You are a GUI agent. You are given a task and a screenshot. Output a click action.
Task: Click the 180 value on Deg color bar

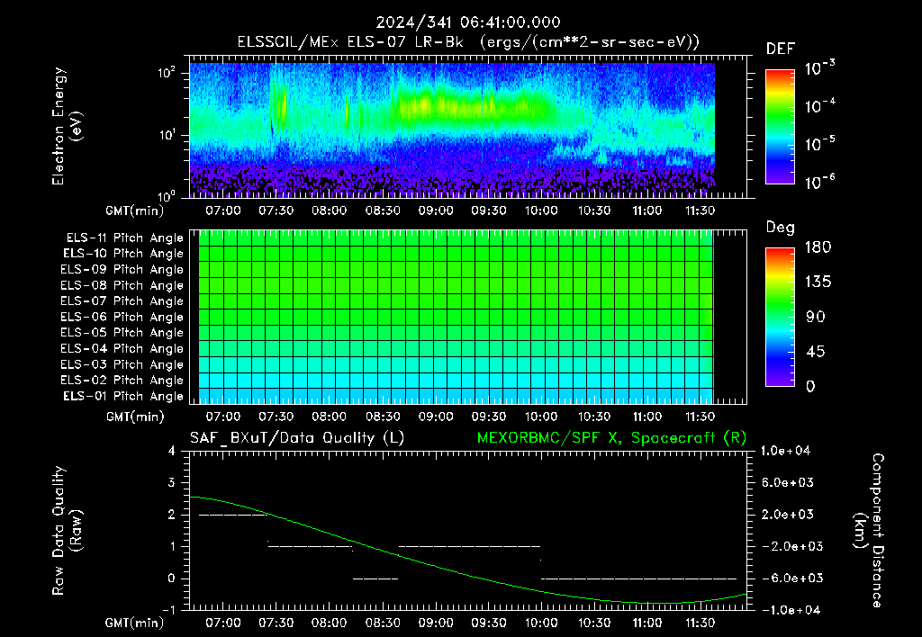pyautogui.click(x=818, y=247)
